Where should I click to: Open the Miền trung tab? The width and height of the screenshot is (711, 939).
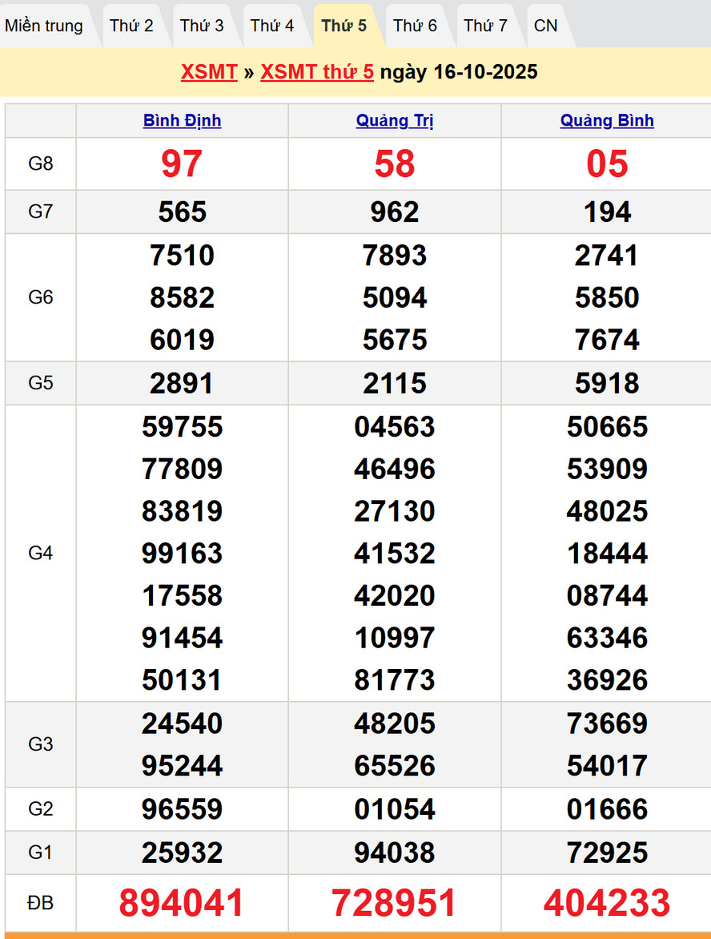[44, 26]
